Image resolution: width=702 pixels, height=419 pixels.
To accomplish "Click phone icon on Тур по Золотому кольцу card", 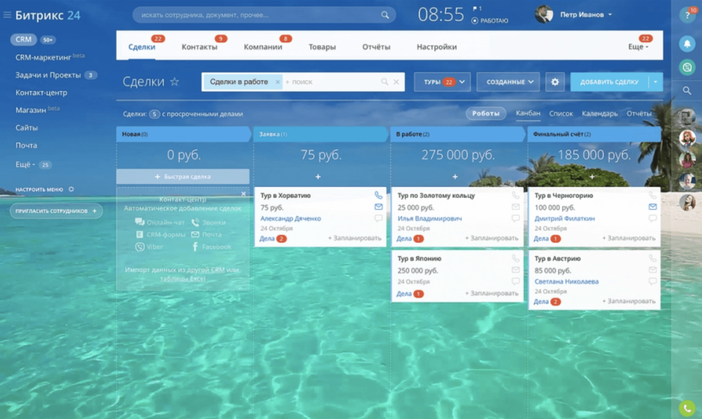I will pyautogui.click(x=515, y=195).
